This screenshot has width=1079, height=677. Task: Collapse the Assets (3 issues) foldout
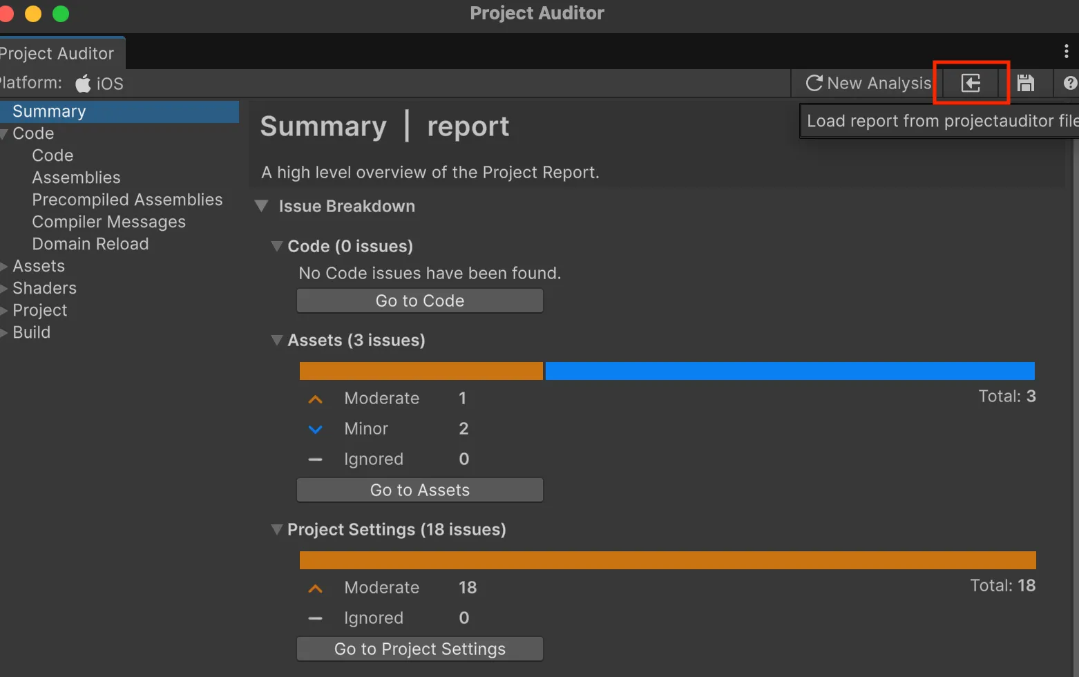coord(277,341)
